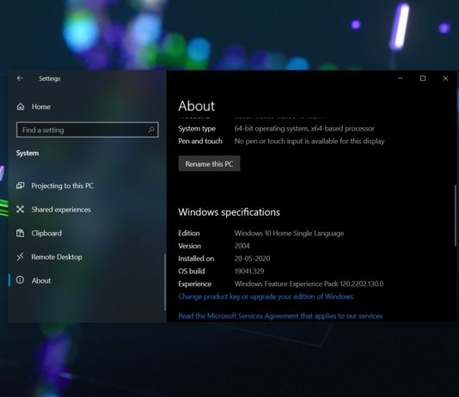
Task: Select the Shared experiences icon
Action: [20, 209]
